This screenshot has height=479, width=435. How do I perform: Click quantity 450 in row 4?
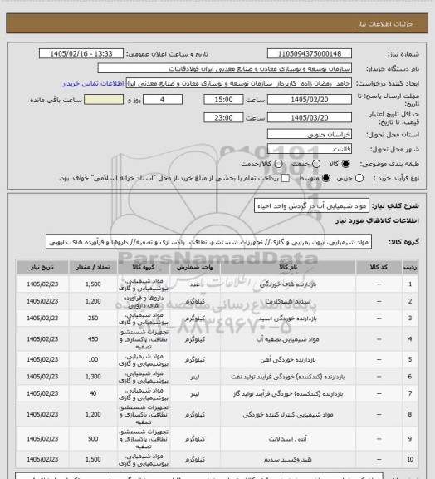(93, 339)
